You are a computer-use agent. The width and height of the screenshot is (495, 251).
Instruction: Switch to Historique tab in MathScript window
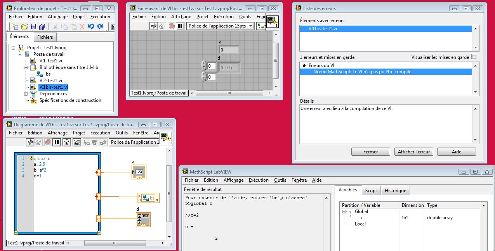395,191
